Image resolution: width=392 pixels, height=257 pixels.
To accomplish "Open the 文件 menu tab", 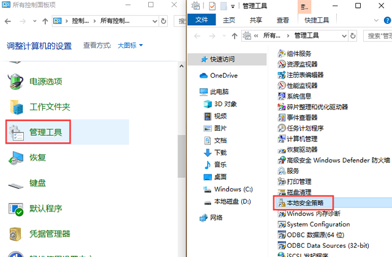I will (x=201, y=20).
